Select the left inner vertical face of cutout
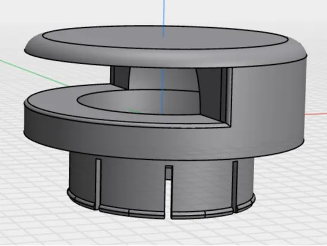The height and width of the screenshot is (246, 327). click(x=120, y=77)
